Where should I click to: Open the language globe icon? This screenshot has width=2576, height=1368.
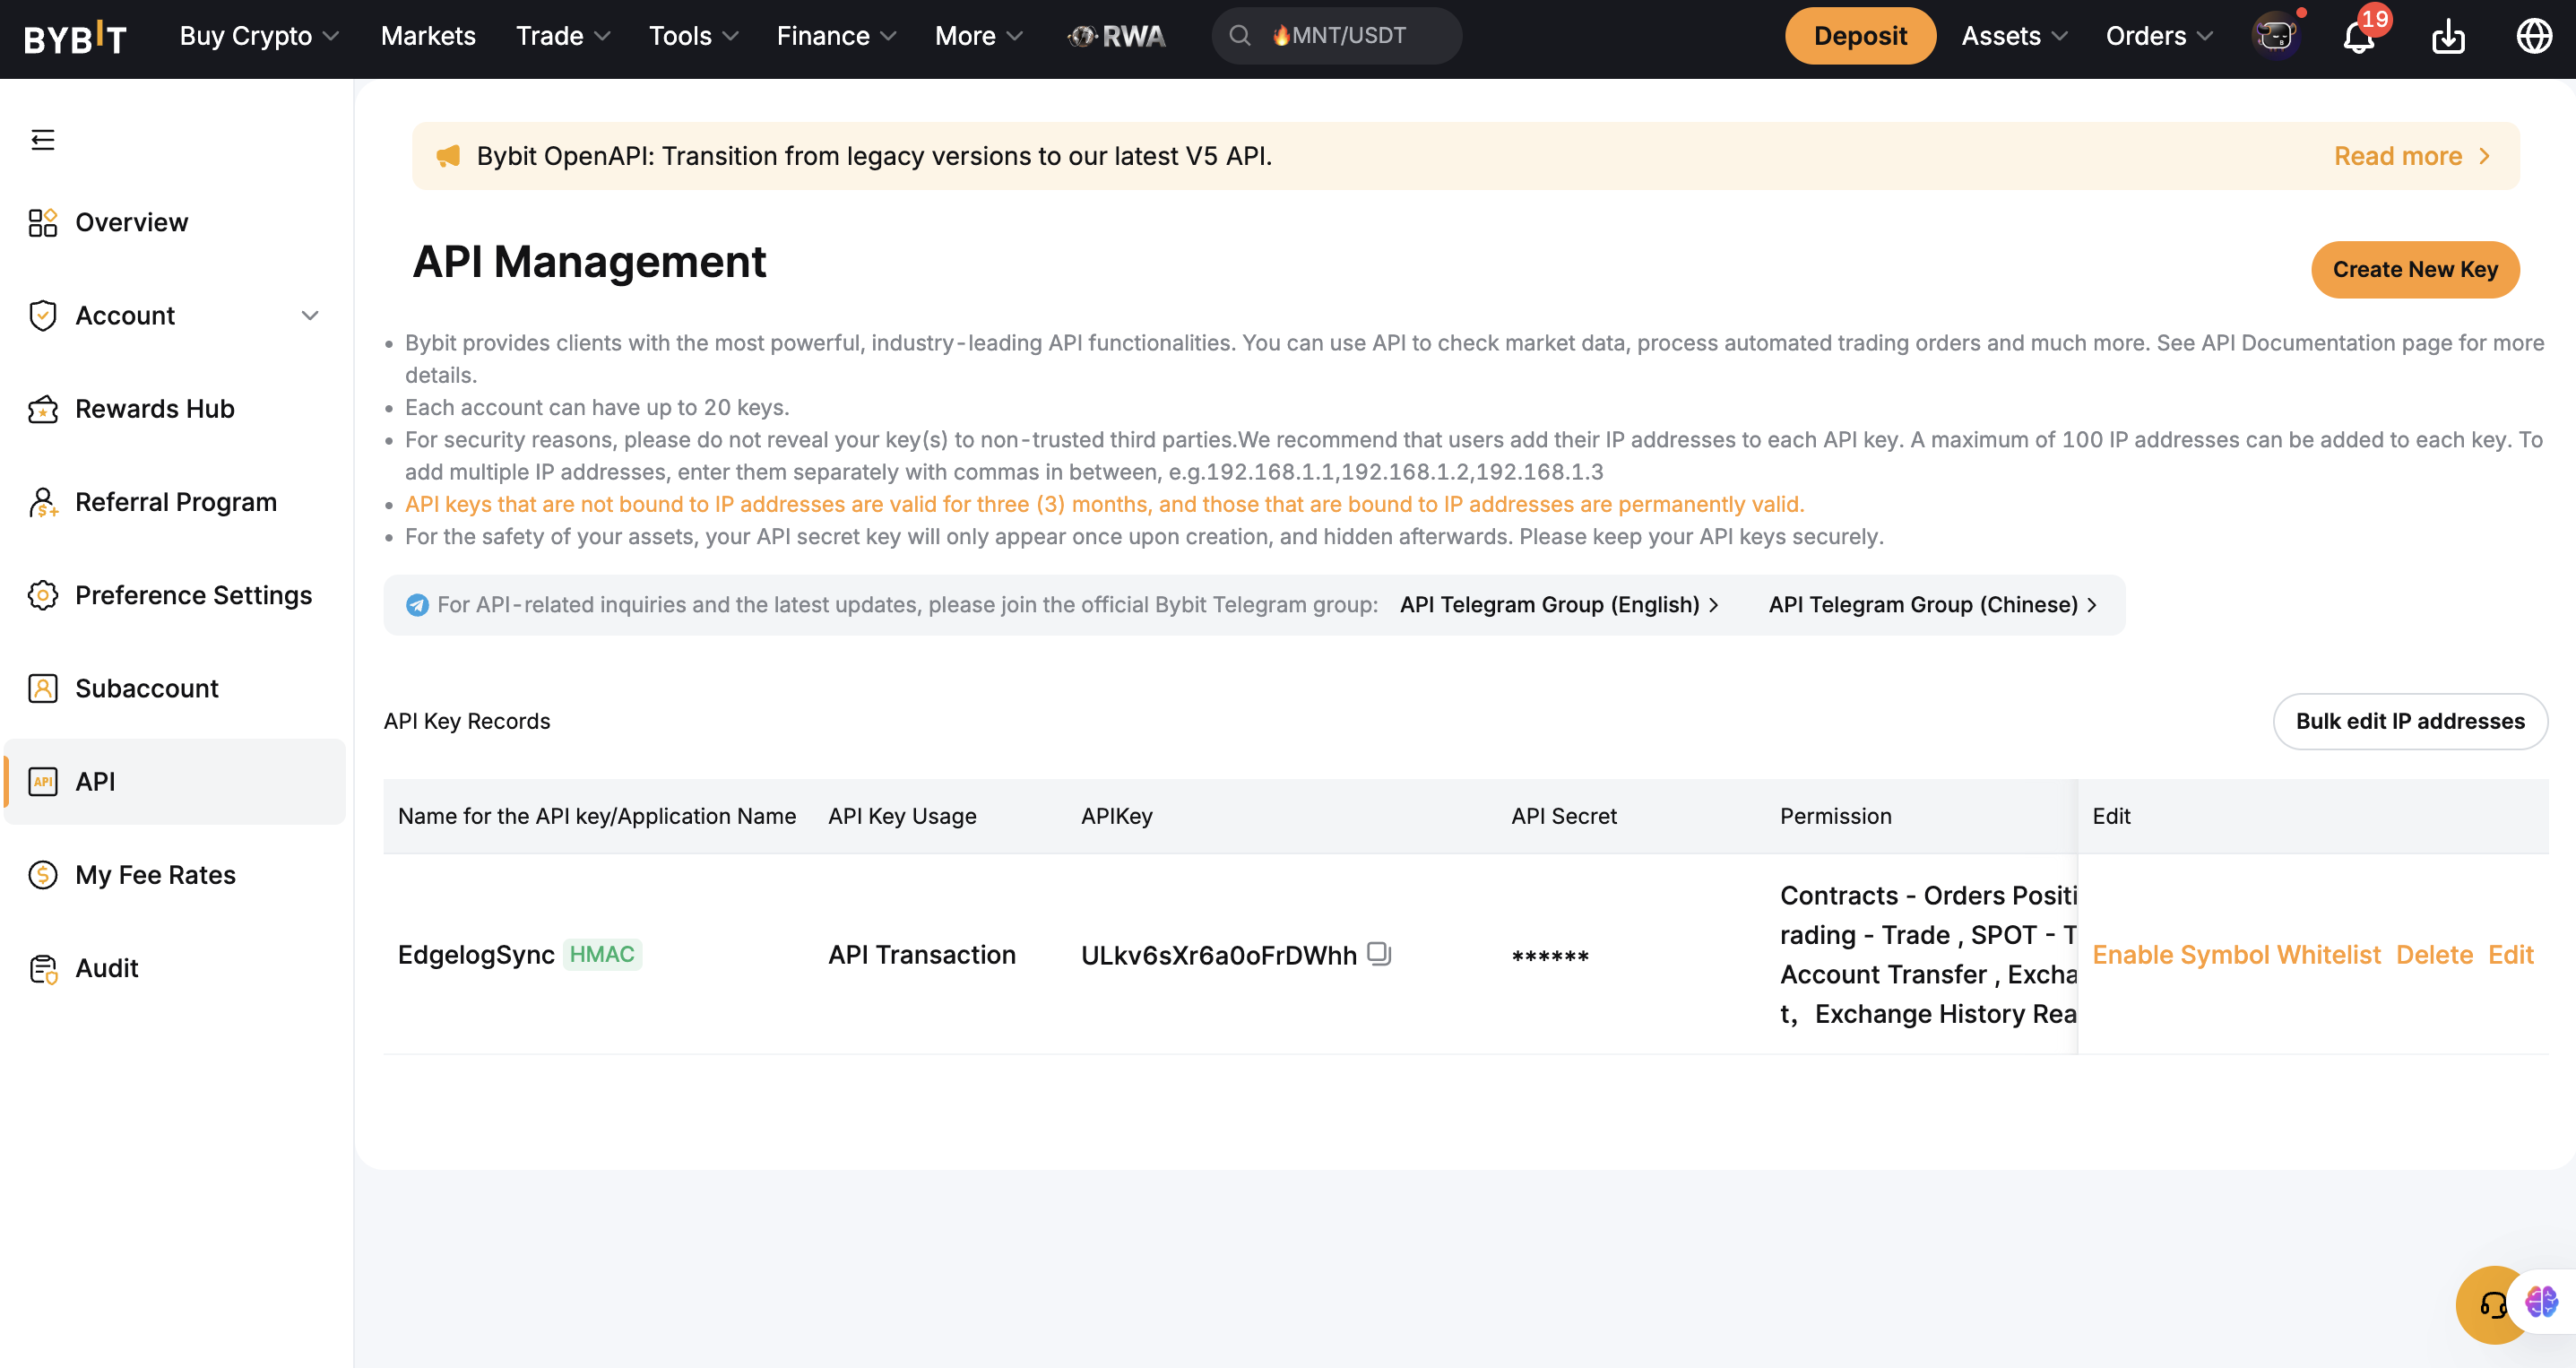click(2534, 36)
